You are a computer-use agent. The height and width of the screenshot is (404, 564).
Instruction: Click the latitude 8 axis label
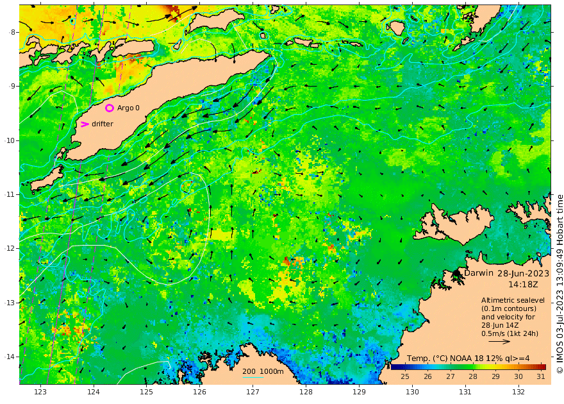[x=12, y=32]
